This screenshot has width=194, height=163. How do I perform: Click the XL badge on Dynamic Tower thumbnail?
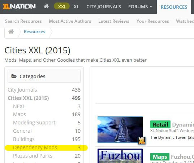[x=142, y=140]
